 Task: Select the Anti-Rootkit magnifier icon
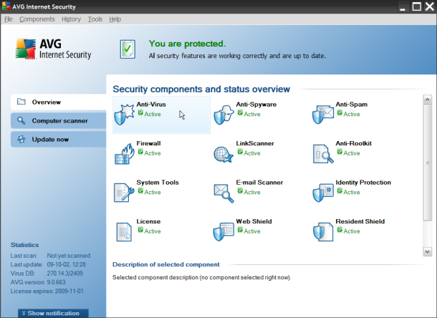[x=323, y=153]
